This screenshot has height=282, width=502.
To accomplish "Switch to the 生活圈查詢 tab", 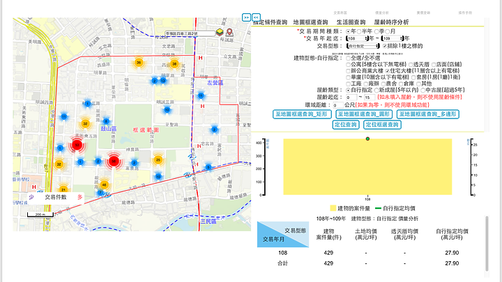I will 351,22.
